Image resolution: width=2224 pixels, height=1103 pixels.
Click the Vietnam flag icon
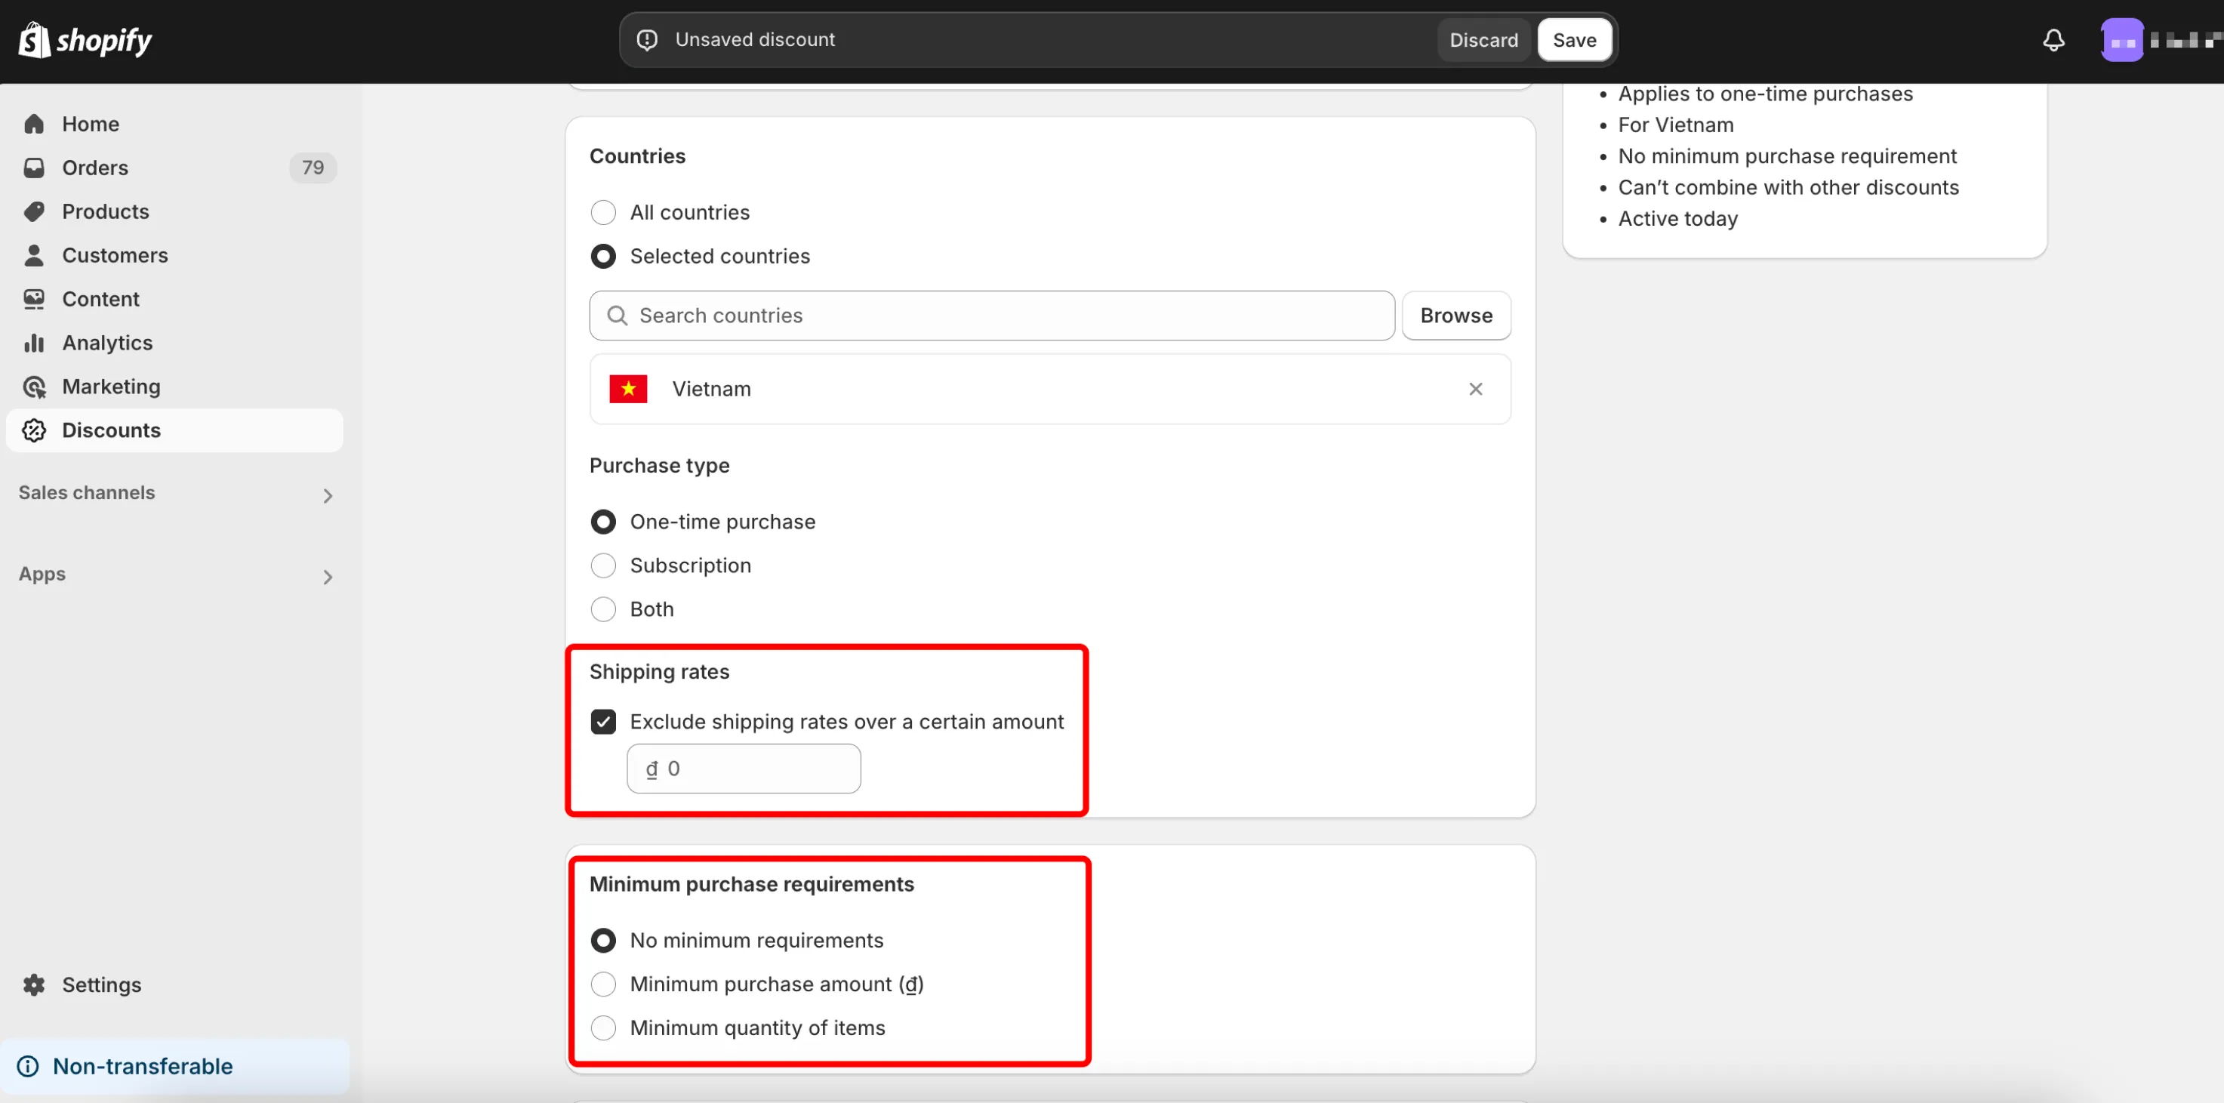click(x=627, y=390)
